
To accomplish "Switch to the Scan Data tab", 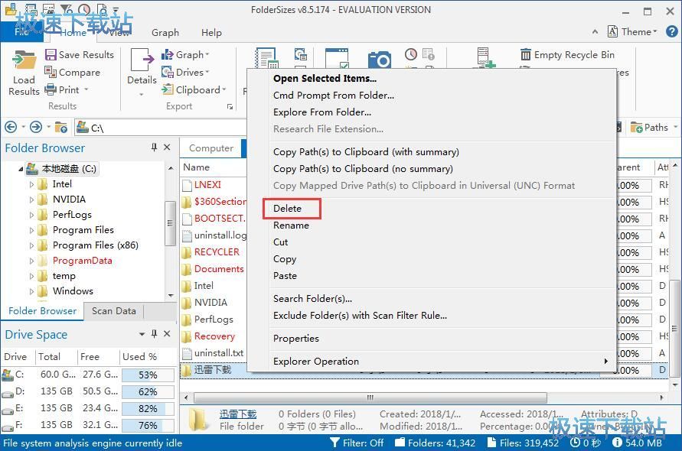I will pyautogui.click(x=114, y=311).
